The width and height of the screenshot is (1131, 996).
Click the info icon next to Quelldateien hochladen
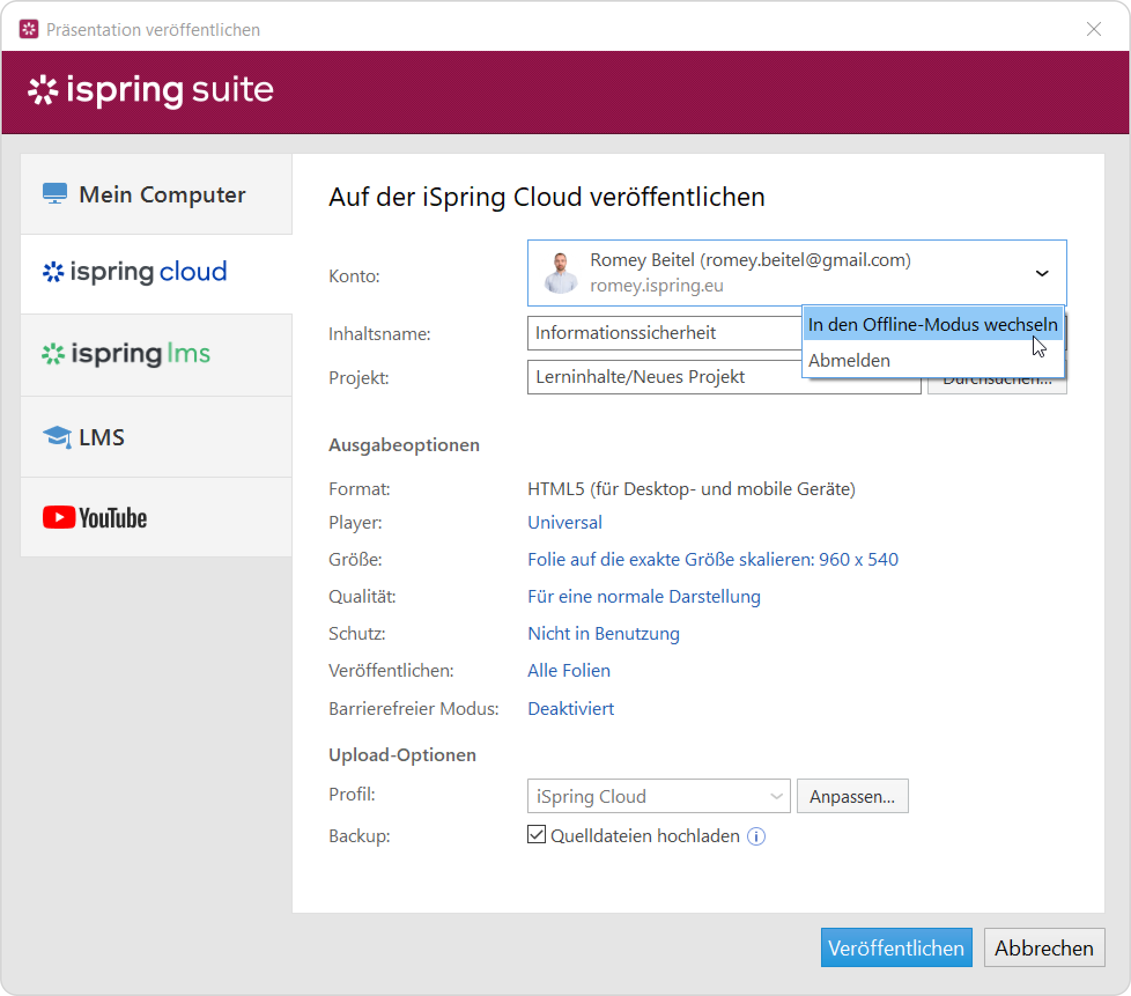(x=756, y=836)
